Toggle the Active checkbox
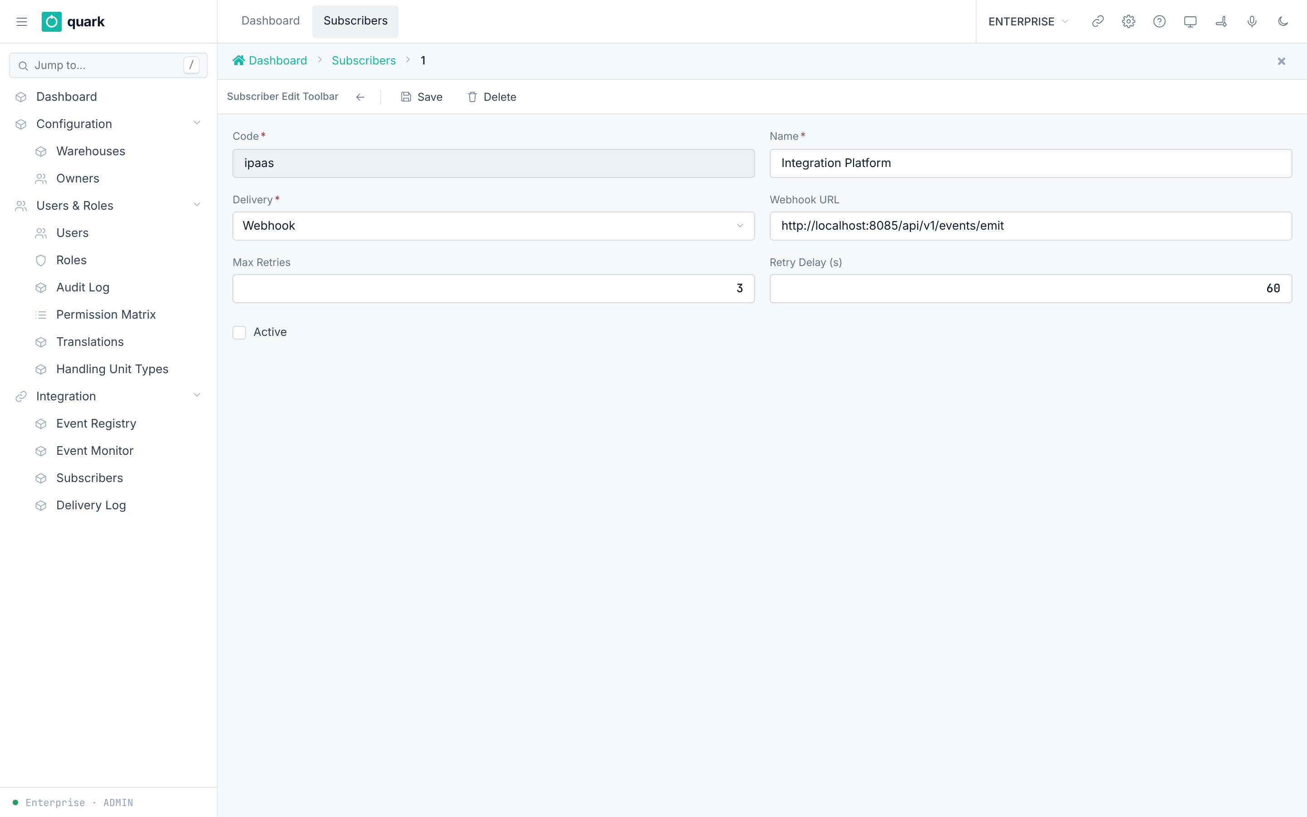Viewport: 1307px width, 817px height. pyautogui.click(x=239, y=332)
